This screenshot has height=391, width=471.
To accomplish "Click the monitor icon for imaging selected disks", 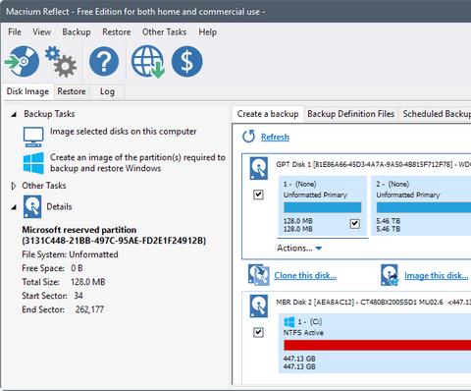I will click(33, 137).
